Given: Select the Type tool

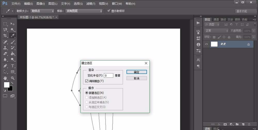Looking at the screenshot, I should (x=13, y=66).
